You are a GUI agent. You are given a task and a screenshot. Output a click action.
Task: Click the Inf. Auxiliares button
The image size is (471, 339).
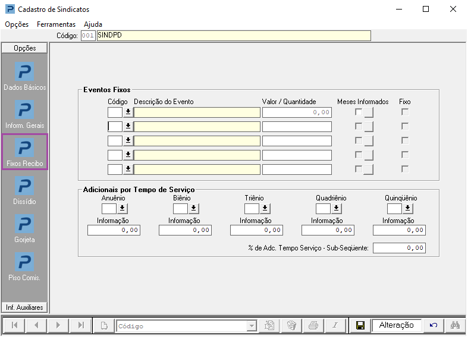[x=25, y=307]
